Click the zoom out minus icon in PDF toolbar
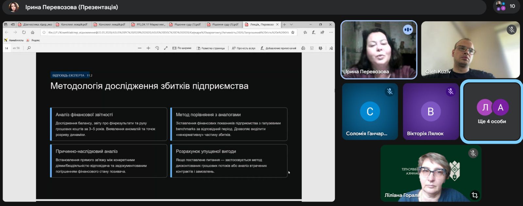 (x=140, y=48)
